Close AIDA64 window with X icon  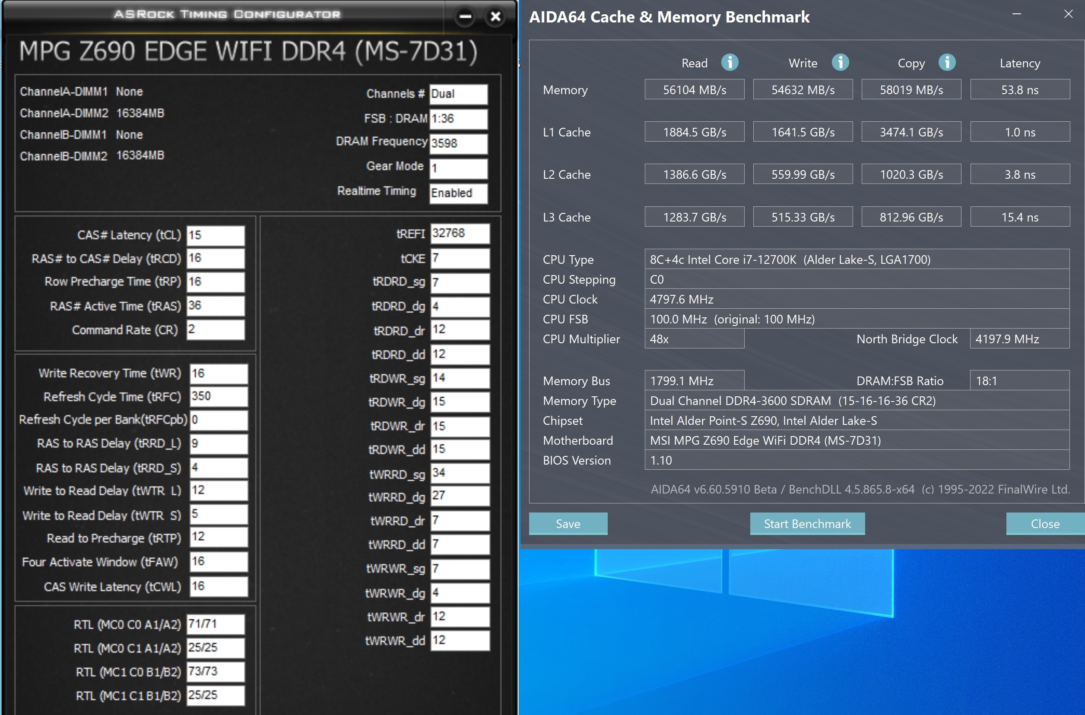click(x=1068, y=14)
